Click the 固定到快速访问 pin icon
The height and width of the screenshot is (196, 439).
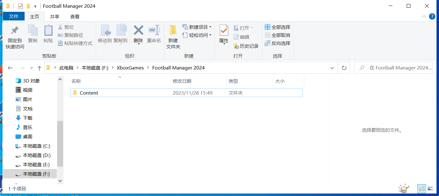coord(15,30)
